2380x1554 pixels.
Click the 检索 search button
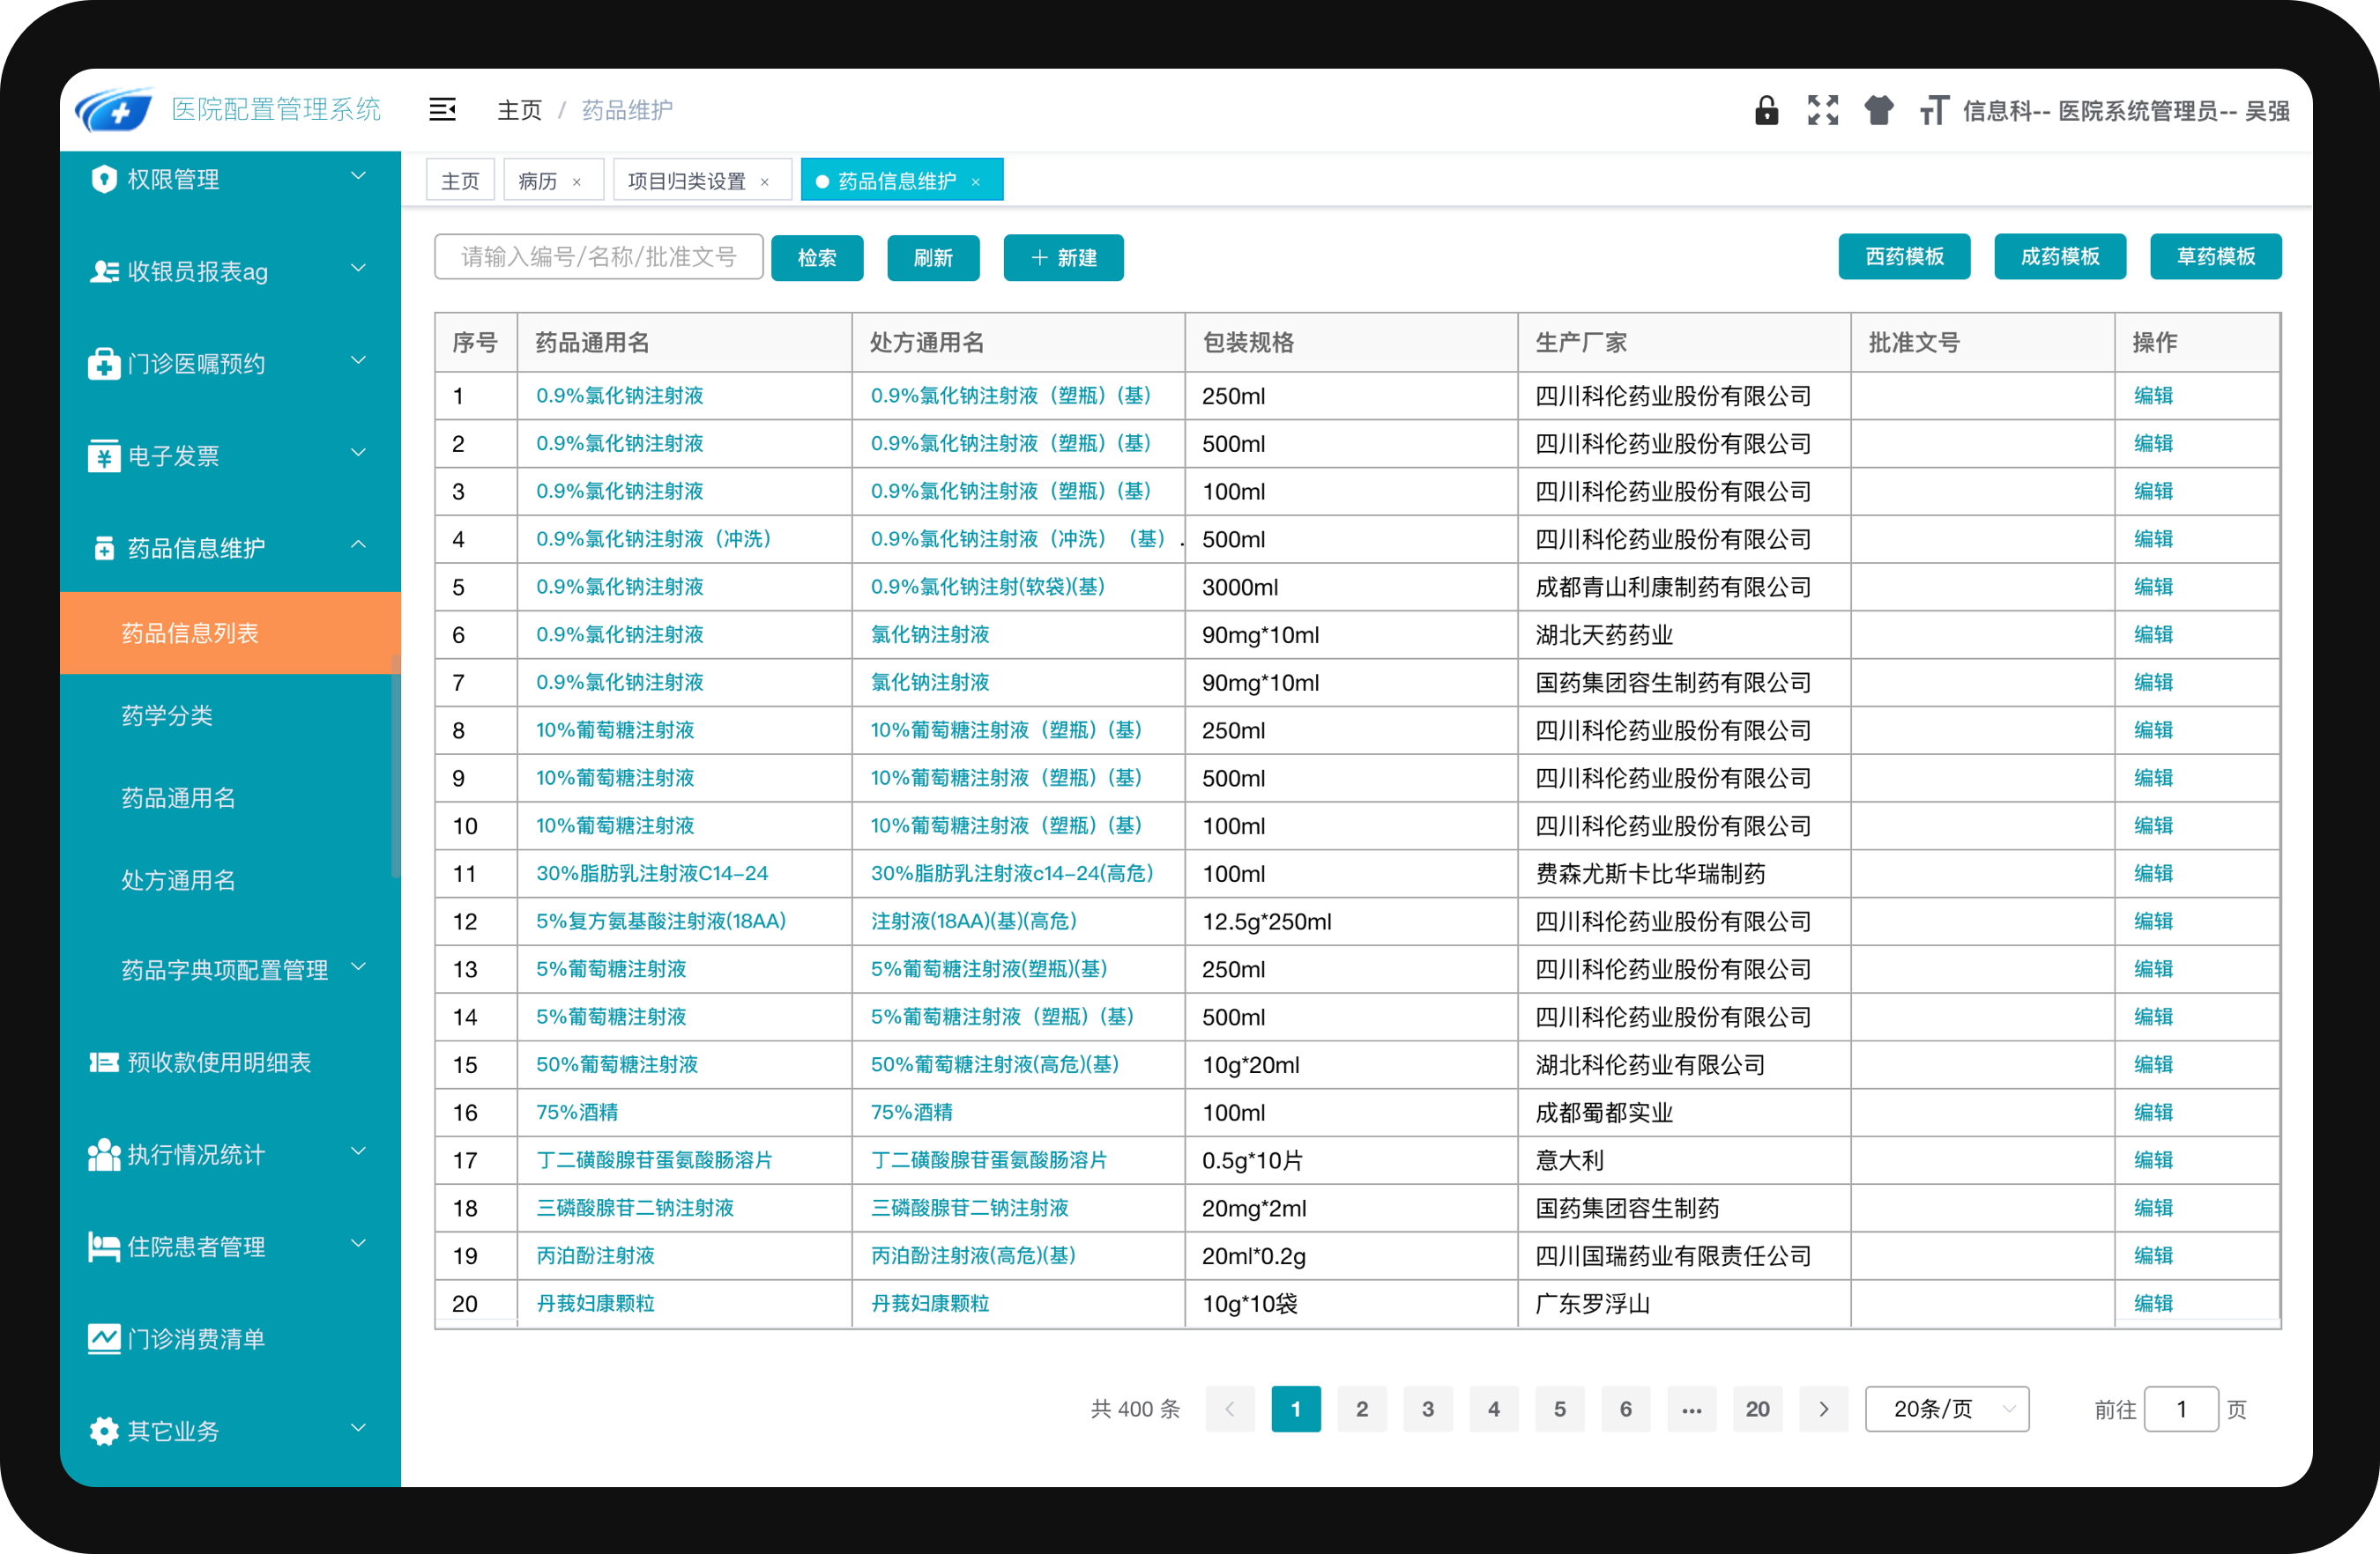tap(816, 258)
